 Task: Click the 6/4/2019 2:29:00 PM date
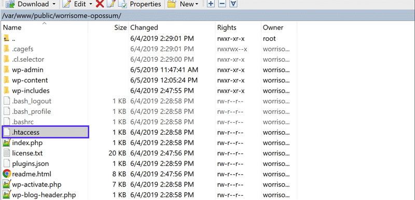click(x=162, y=59)
